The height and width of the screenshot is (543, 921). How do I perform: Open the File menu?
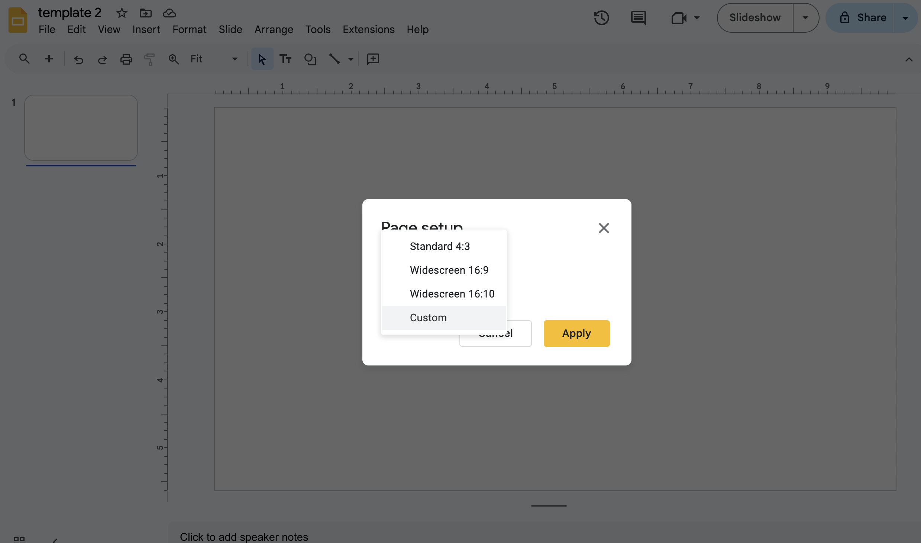tap(47, 29)
